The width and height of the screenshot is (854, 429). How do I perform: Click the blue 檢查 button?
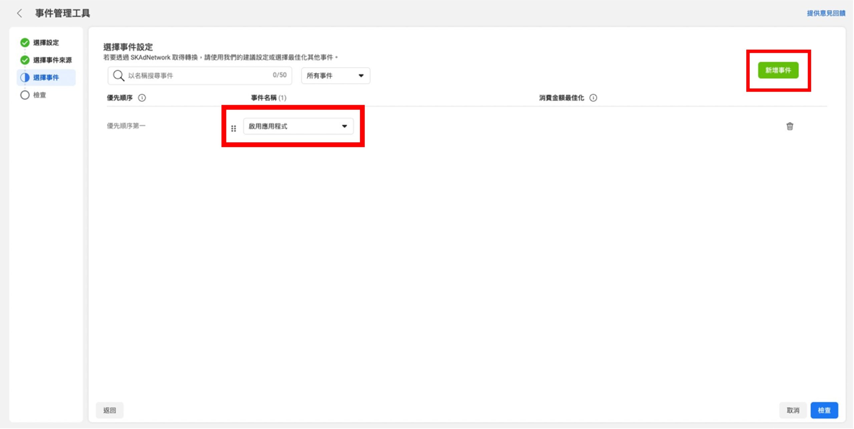tap(824, 410)
